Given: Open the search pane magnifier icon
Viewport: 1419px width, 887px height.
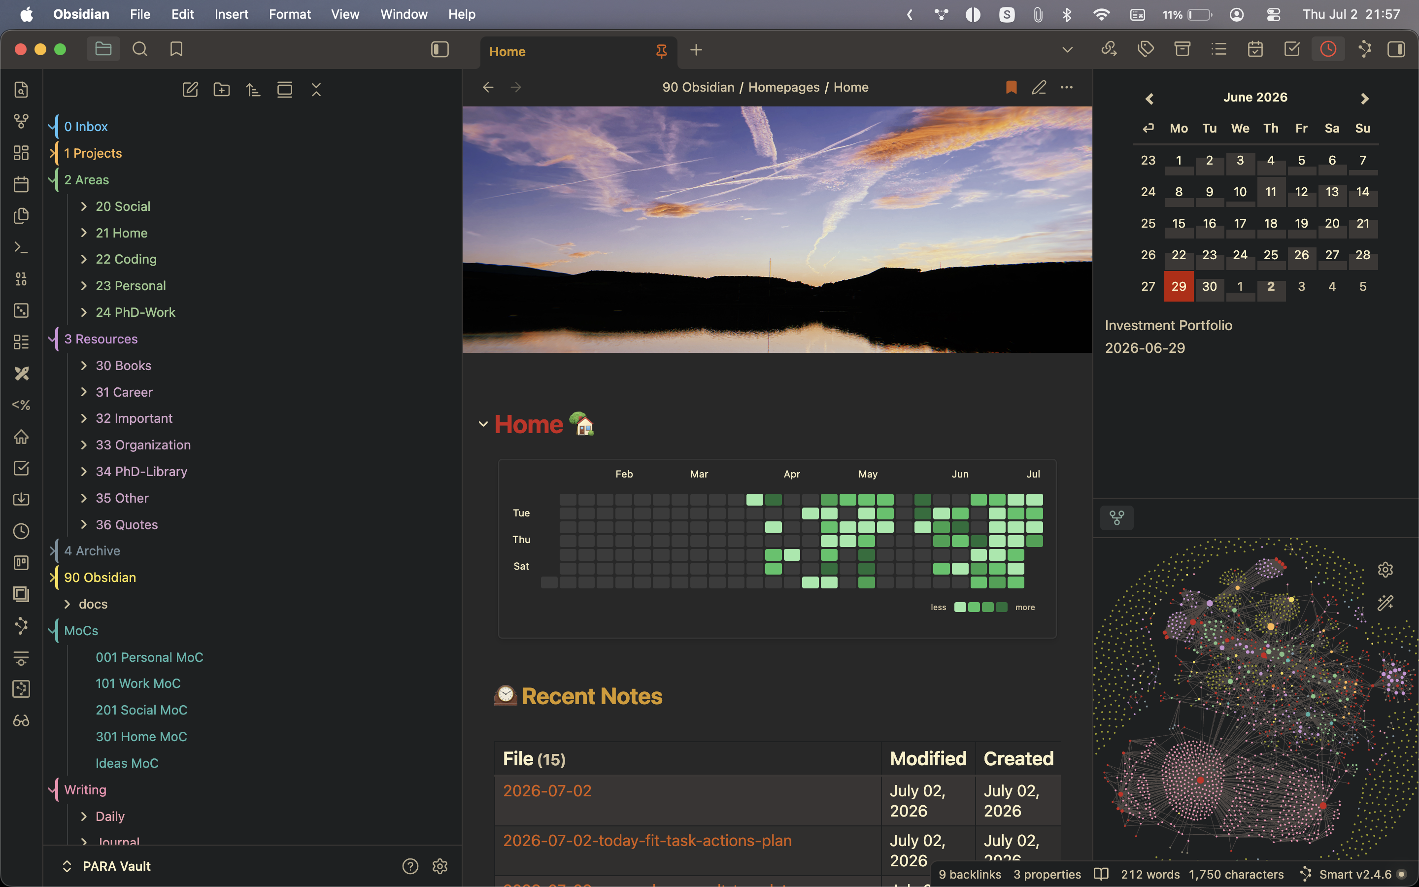Looking at the screenshot, I should [139, 49].
